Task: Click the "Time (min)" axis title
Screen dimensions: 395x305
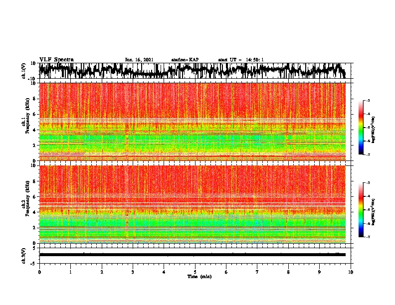Action: [199, 277]
